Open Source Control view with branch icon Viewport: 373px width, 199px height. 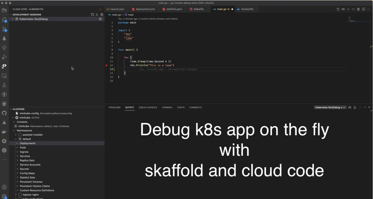coord(4,29)
